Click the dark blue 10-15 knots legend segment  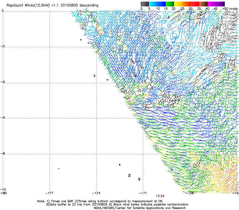click(161, 4)
